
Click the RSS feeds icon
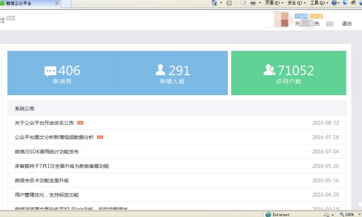(229, 3)
